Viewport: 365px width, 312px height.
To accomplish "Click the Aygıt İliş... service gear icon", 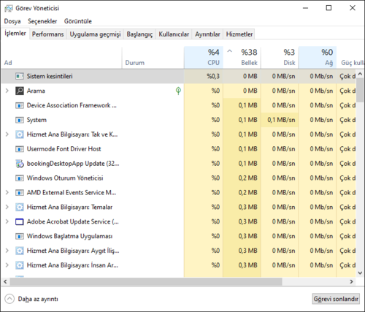I will click(20, 251).
